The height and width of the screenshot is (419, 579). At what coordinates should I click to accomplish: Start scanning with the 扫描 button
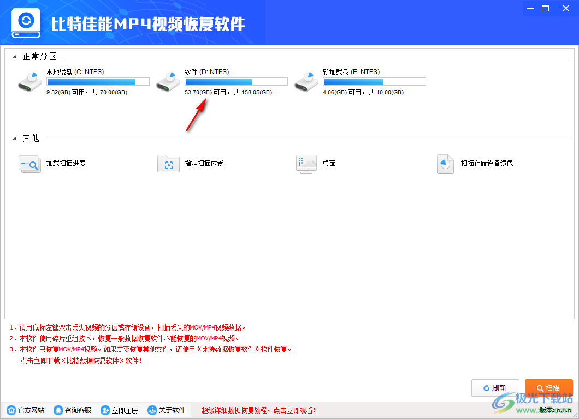[x=549, y=388]
